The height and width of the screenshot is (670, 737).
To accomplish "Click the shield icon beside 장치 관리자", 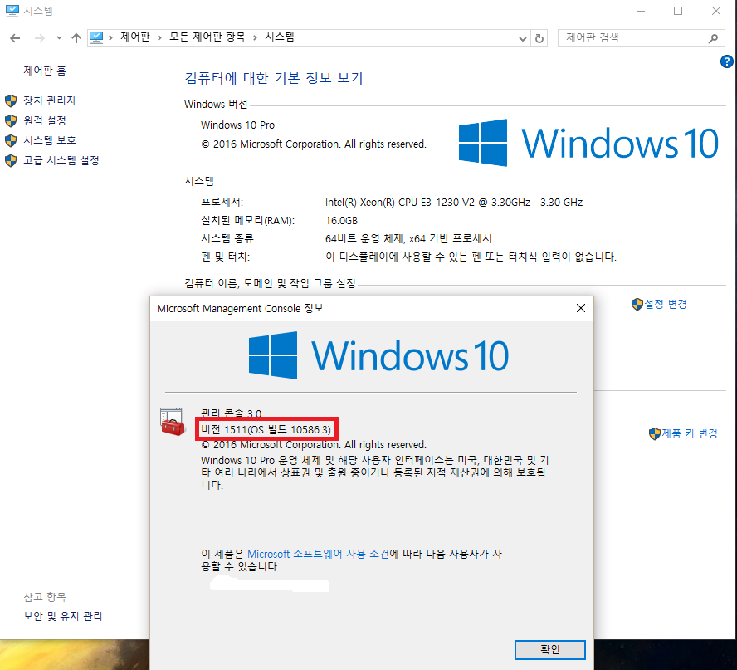I will (11, 100).
